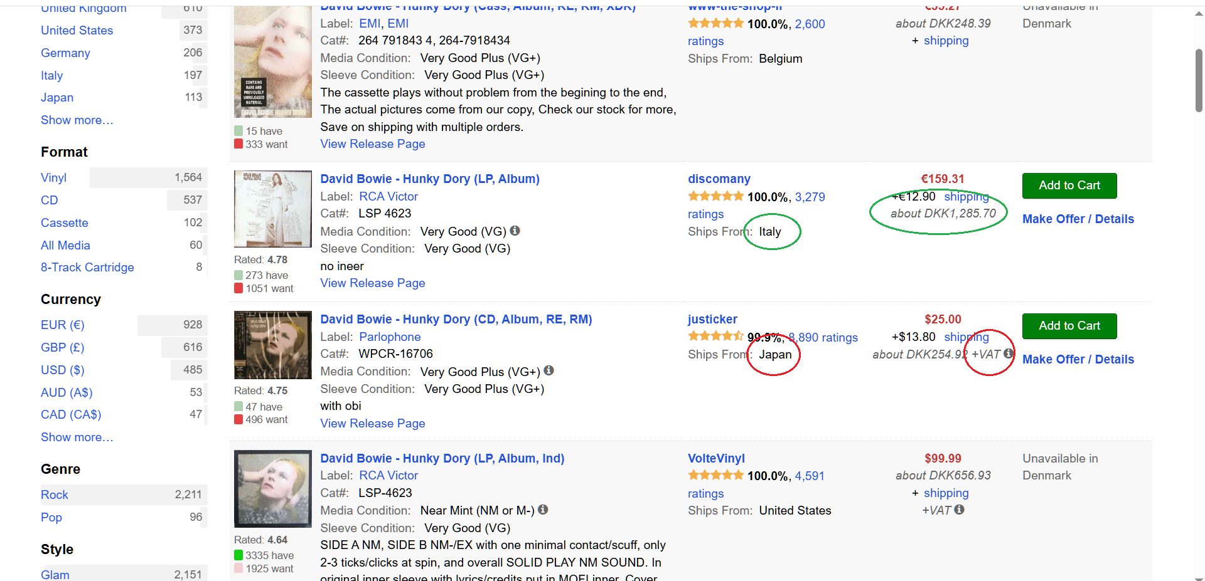Make an offer on the justicker listing
Image resolution: width=1205 pixels, height=581 pixels.
pos(1078,359)
